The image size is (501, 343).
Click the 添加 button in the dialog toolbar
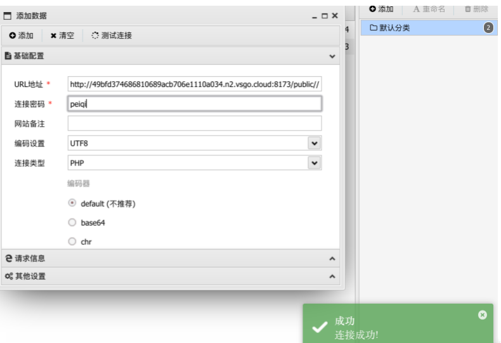pyautogui.click(x=21, y=36)
